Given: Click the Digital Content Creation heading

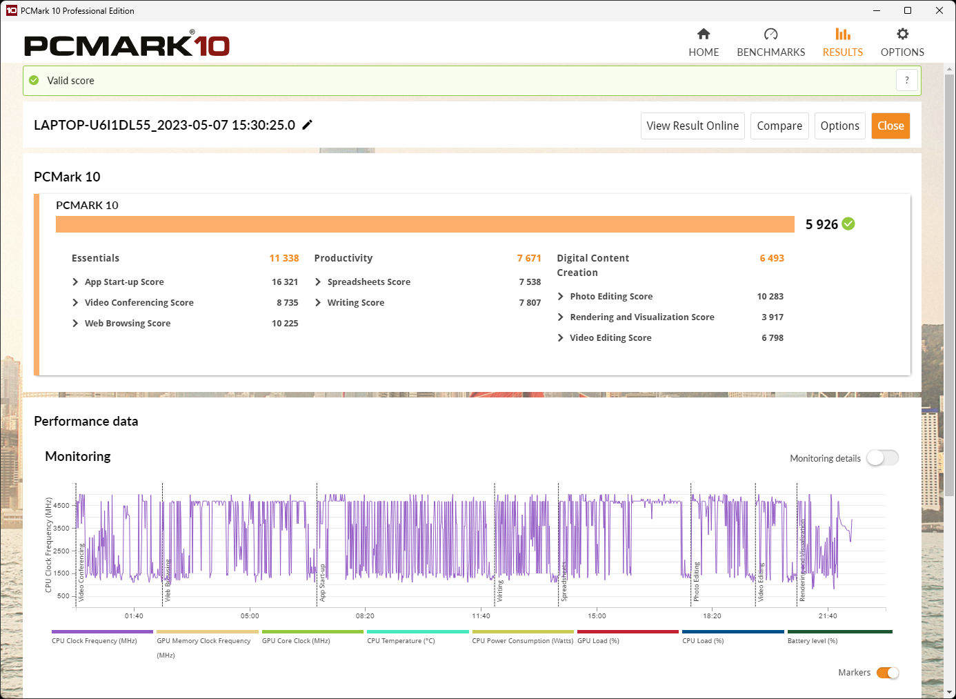Looking at the screenshot, I should [593, 265].
